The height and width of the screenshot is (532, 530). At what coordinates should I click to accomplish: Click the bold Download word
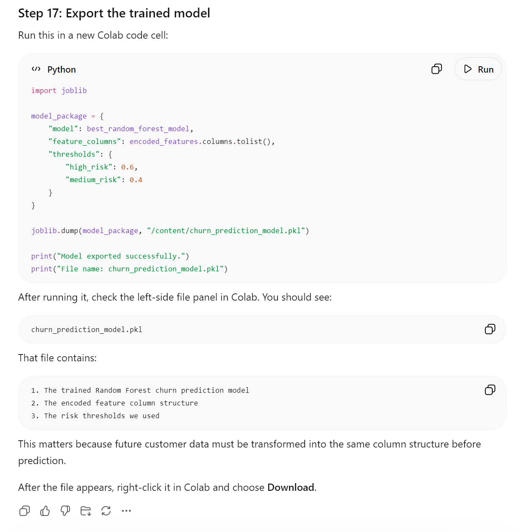291,487
